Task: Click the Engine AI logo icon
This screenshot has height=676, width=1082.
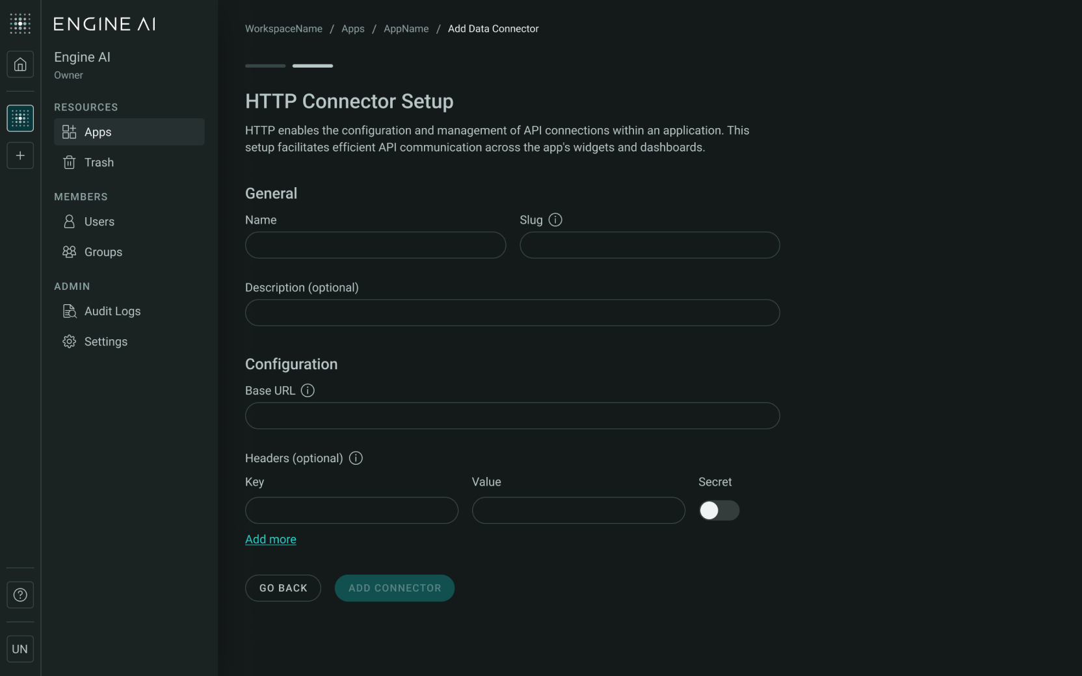Action: [20, 24]
